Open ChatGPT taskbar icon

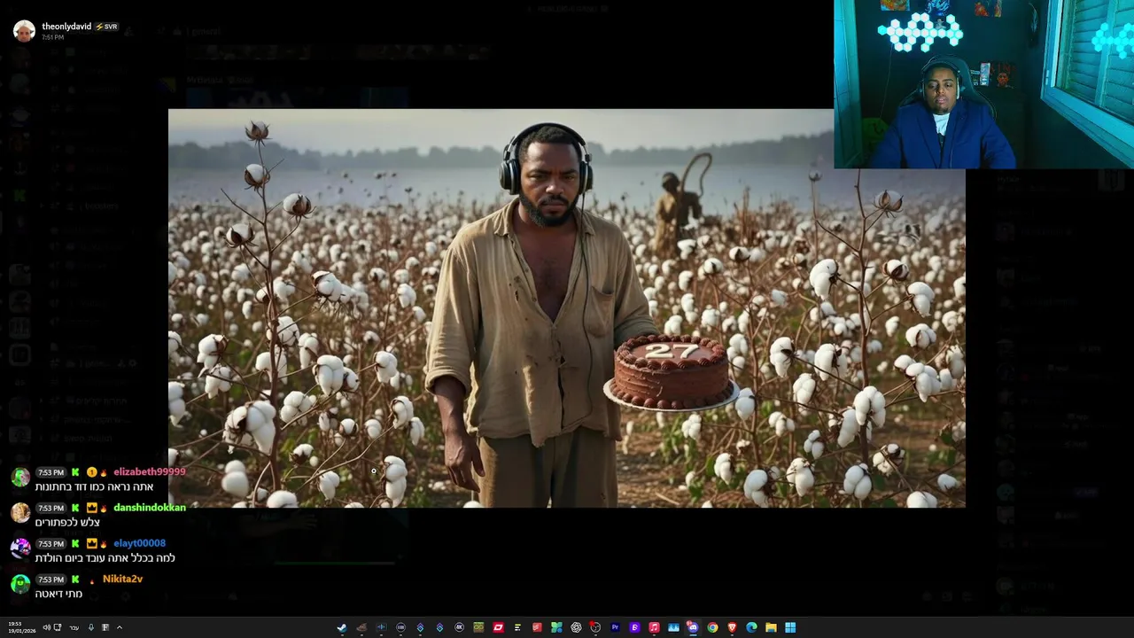(576, 627)
